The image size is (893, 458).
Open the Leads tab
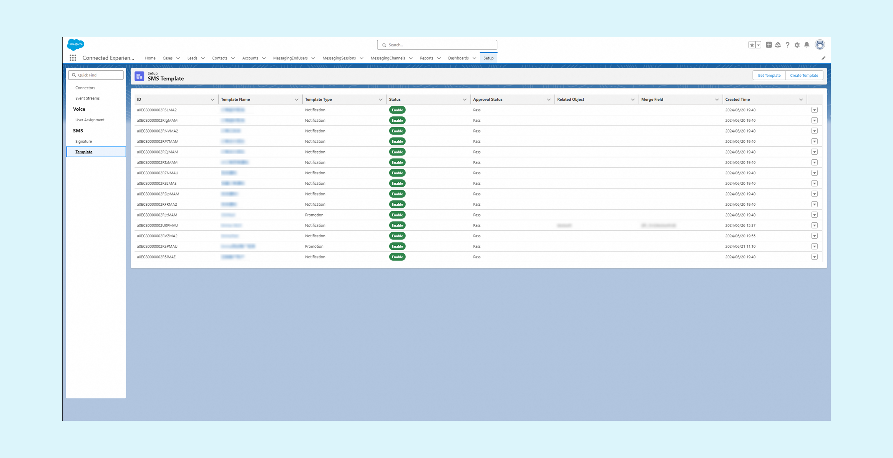point(192,58)
